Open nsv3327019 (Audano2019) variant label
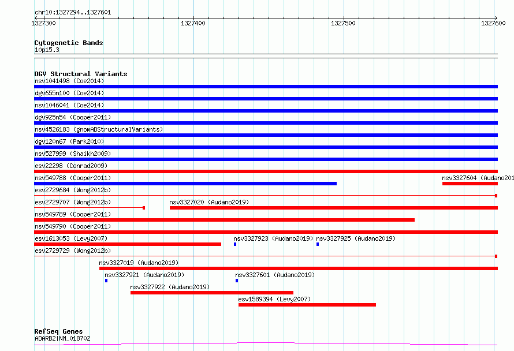This screenshot has width=514, height=351. (x=139, y=263)
